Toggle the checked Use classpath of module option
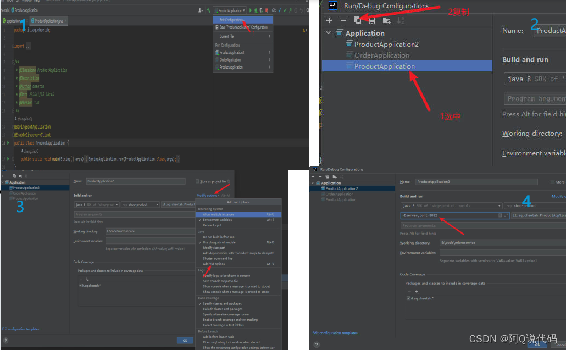Screen dimensions: 566x350 238,242
